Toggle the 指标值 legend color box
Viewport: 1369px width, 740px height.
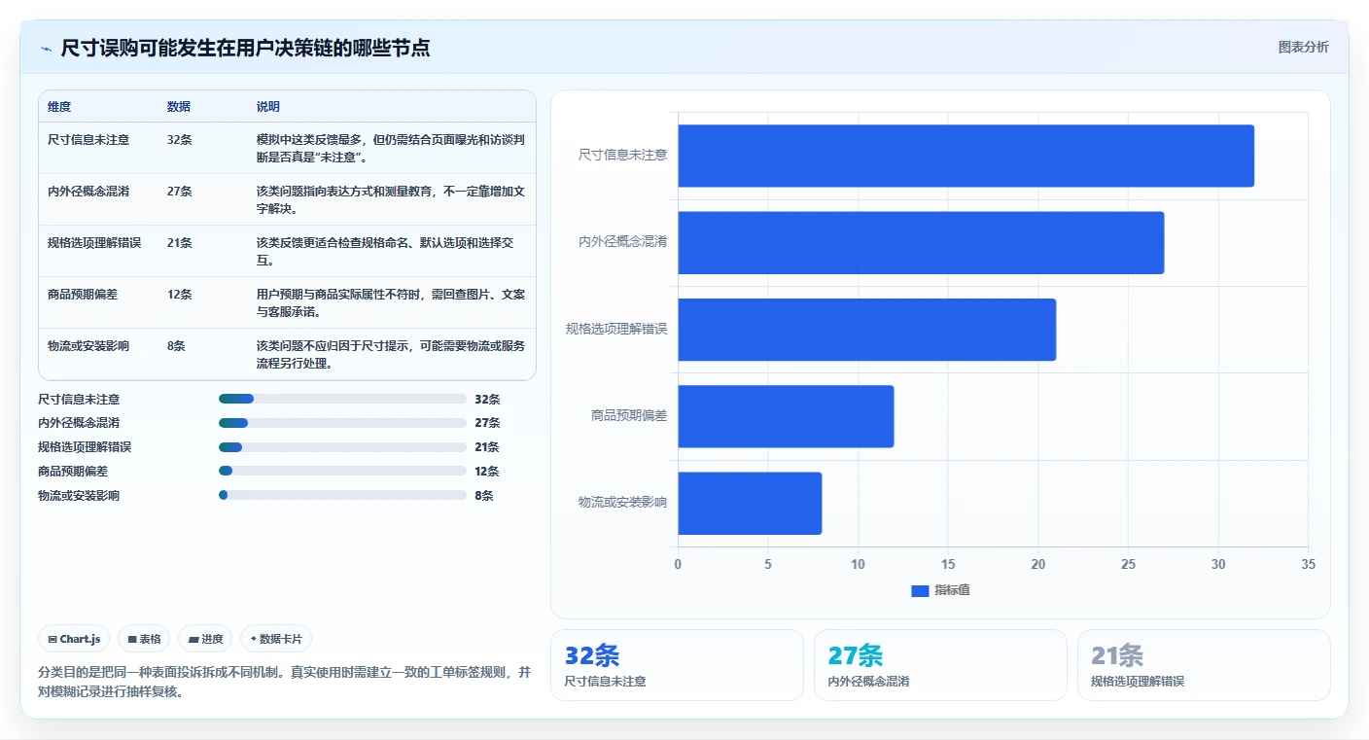(920, 590)
